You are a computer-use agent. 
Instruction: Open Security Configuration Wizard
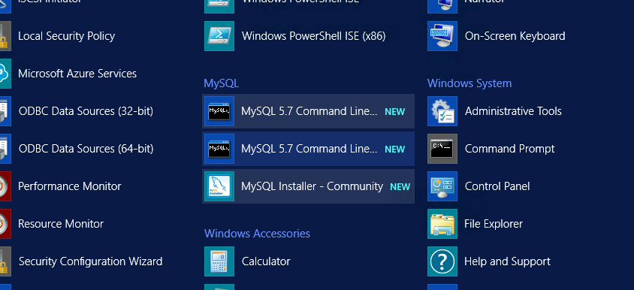click(x=91, y=261)
